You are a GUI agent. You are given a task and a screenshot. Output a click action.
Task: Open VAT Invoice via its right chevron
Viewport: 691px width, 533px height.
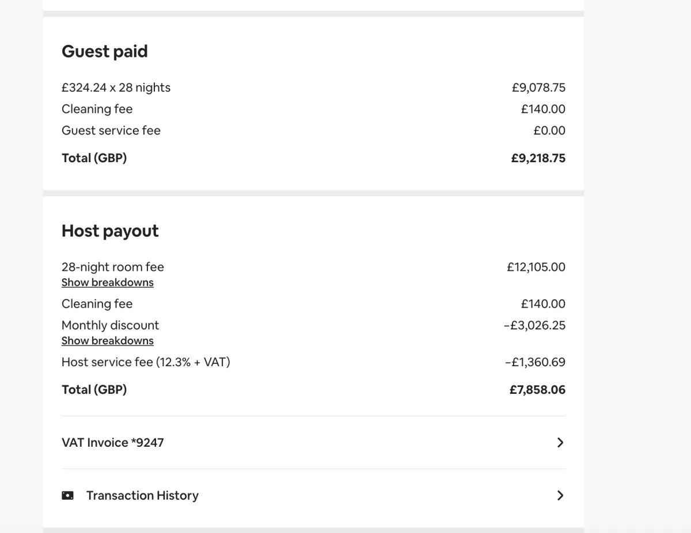tap(560, 443)
